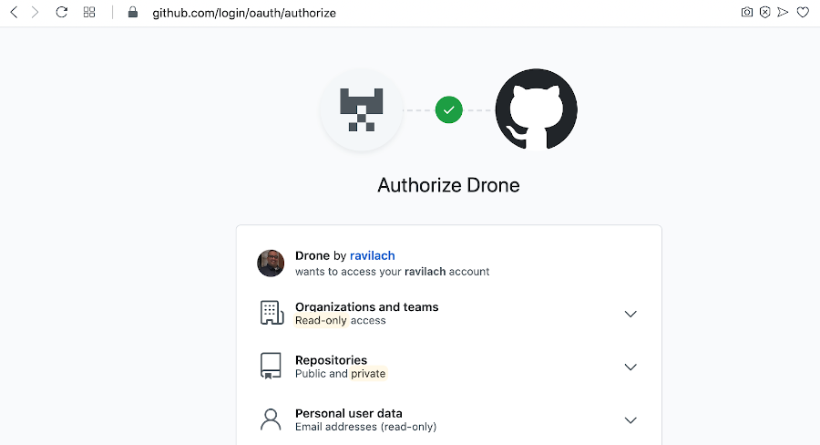Click the Personal user data person icon

pos(271,419)
